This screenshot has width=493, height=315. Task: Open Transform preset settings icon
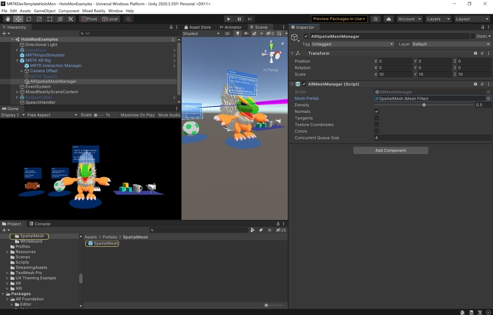[x=482, y=53]
